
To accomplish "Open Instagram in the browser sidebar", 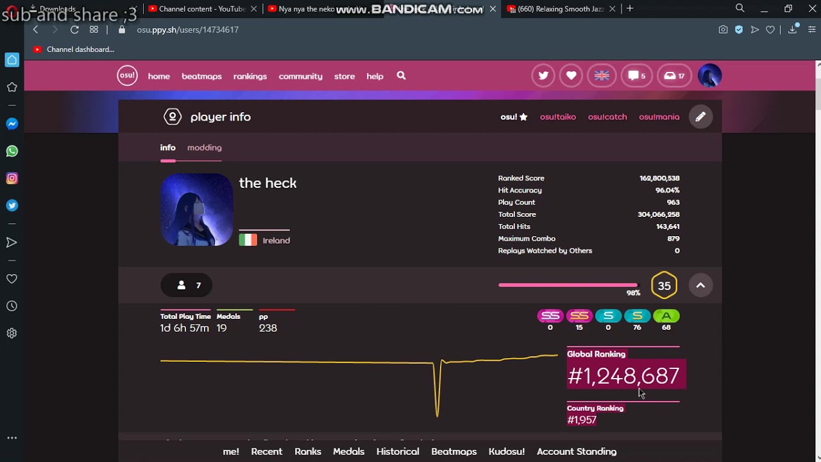I will point(12,178).
